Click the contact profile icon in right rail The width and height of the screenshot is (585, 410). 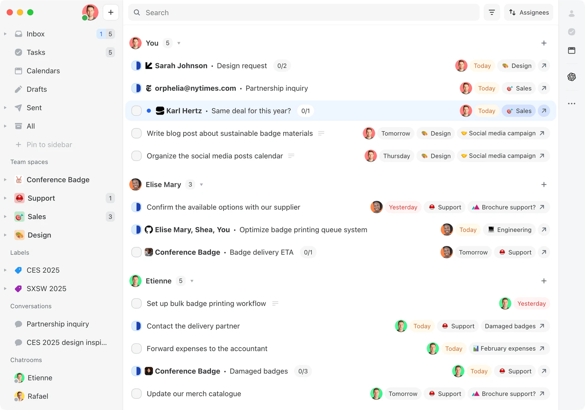point(571,14)
